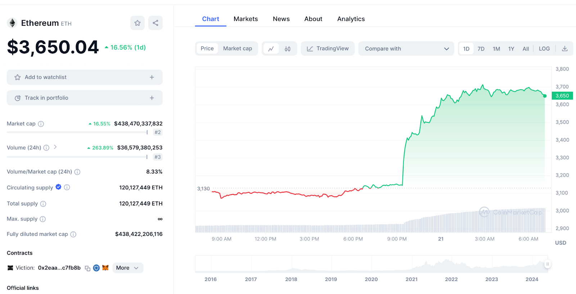Image resolution: width=576 pixels, height=294 pixels.
Task: Click the #2 market cap rank badge
Action: (158, 132)
